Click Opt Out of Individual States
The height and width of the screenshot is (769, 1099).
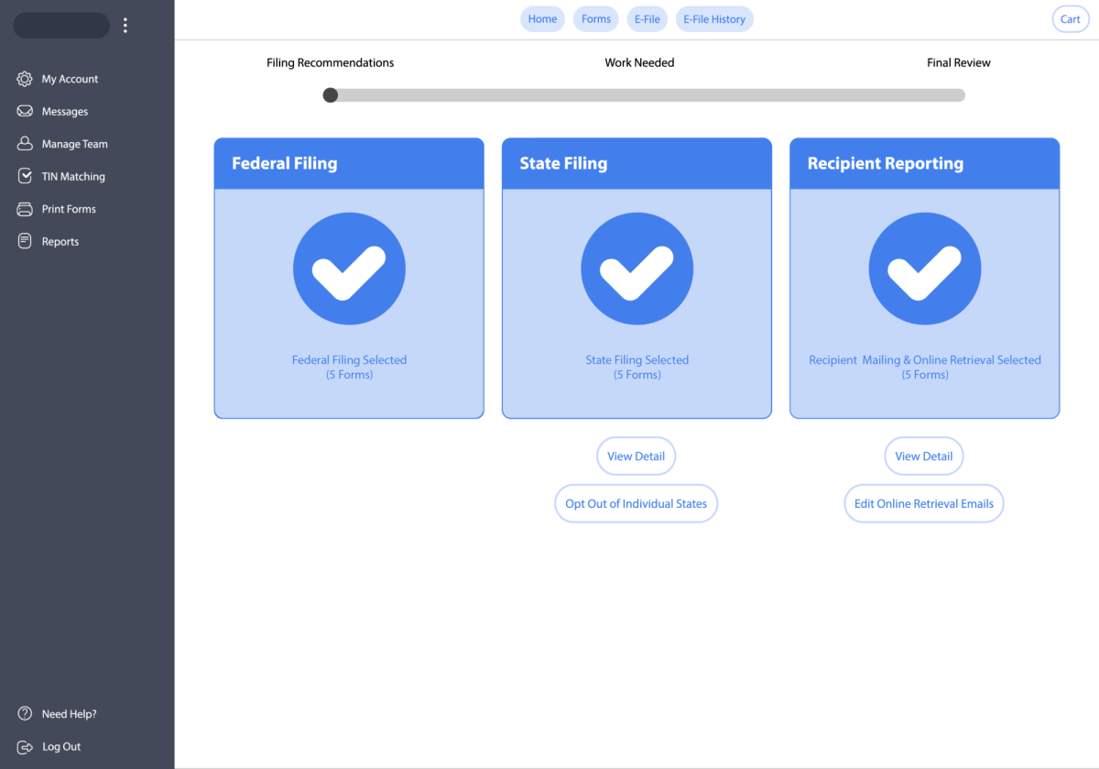click(636, 503)
